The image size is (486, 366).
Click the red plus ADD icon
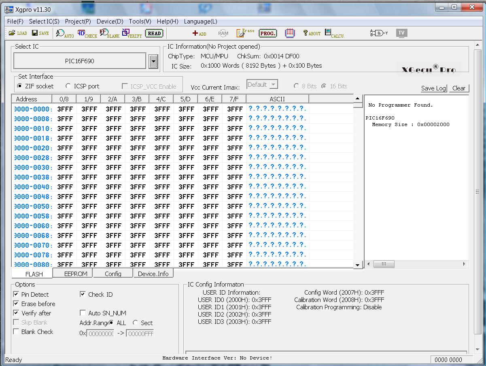[x=199, y=34]
